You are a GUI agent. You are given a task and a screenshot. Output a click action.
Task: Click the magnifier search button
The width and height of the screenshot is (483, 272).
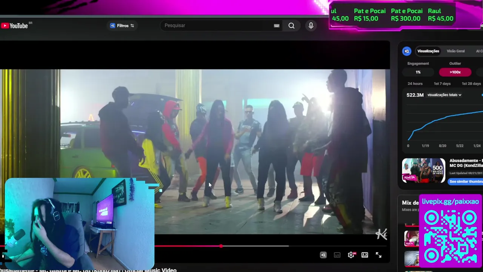tap(291, 26)
